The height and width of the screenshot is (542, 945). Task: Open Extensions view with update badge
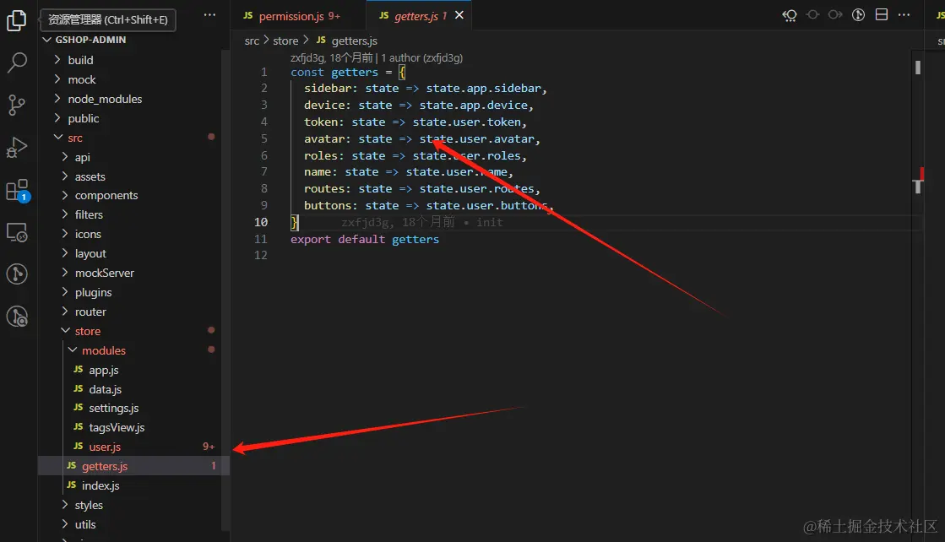pyautogui.click(x=16, y=191)
